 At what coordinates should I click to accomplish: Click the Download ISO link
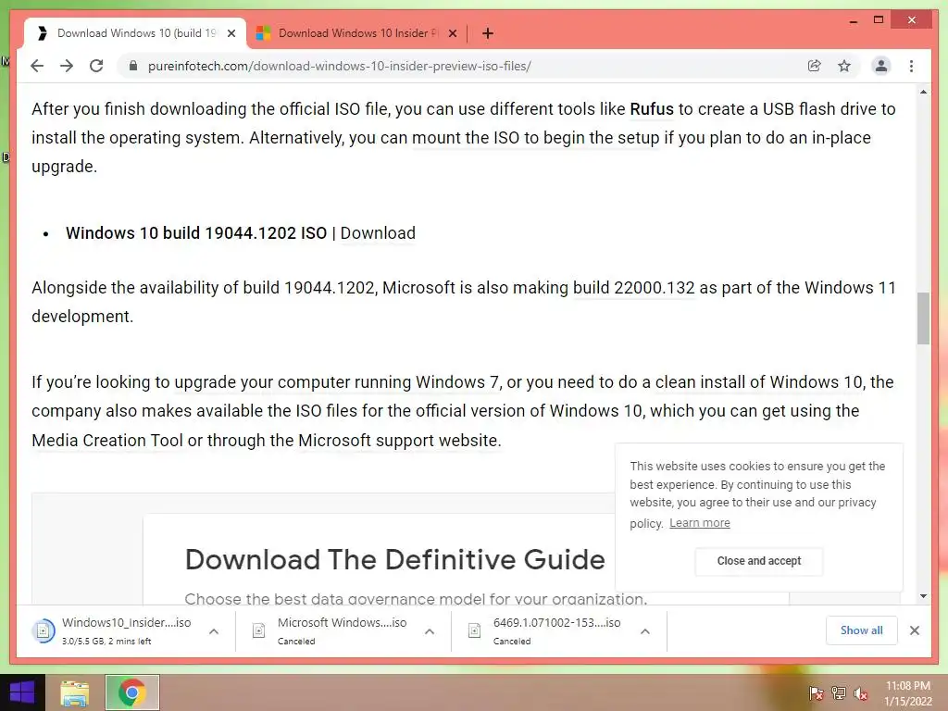378,233
